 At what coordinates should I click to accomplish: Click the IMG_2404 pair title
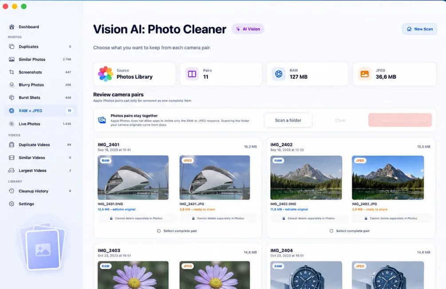[x=282, y=250]
